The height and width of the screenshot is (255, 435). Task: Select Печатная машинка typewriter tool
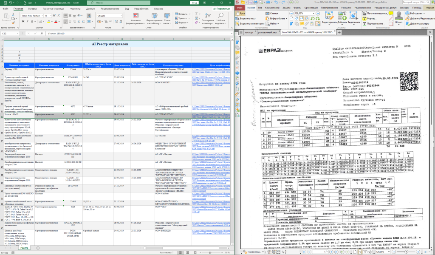point(374,13)
